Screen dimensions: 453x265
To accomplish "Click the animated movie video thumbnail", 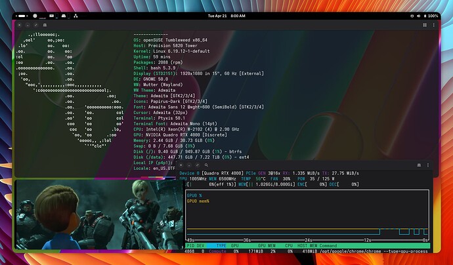I will tap(100, 214).
